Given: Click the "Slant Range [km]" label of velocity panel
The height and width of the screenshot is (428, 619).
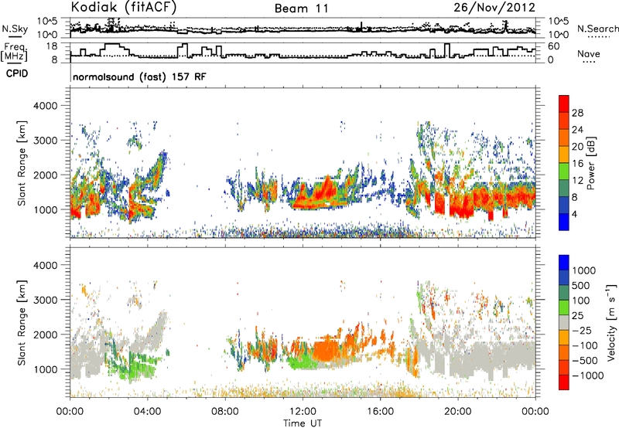Looking at the screenshot, I should tap(22, 322).
